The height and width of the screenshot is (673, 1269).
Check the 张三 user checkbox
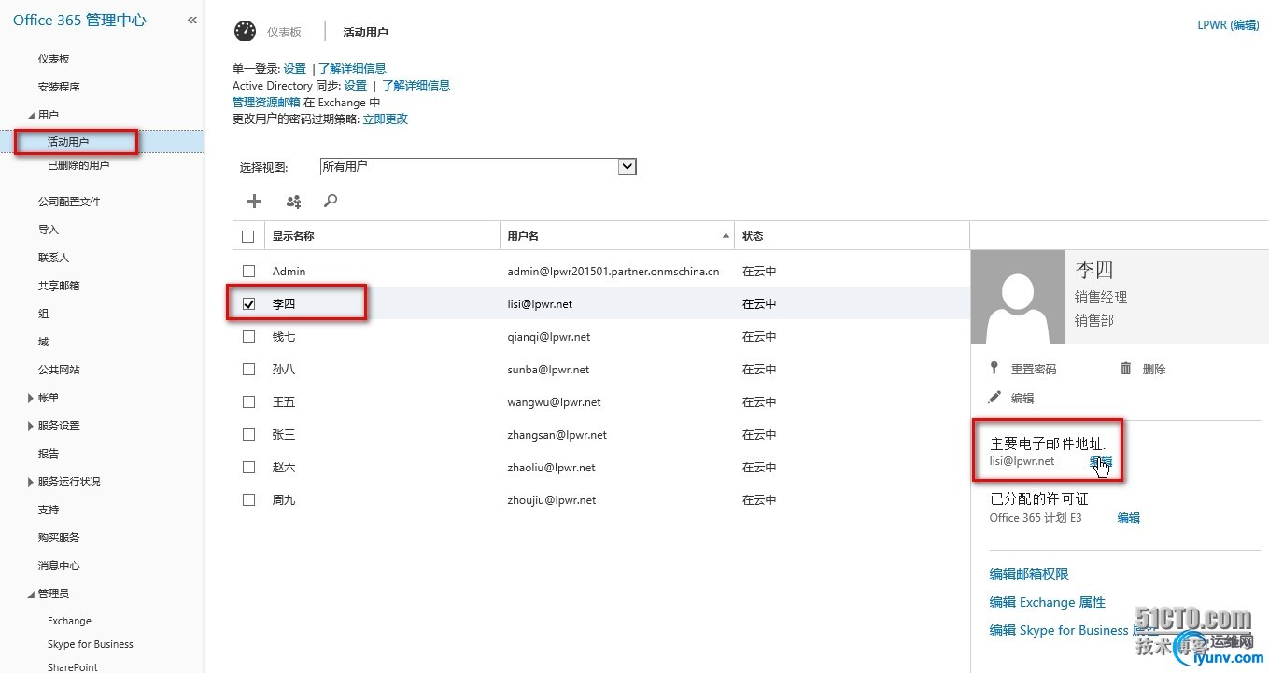point(248,434)
